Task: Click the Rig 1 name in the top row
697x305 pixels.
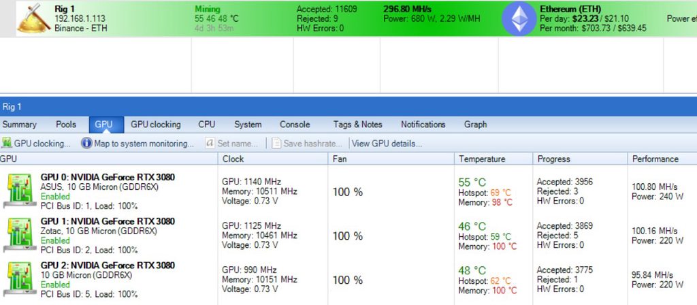Action: tap(65, 9)
